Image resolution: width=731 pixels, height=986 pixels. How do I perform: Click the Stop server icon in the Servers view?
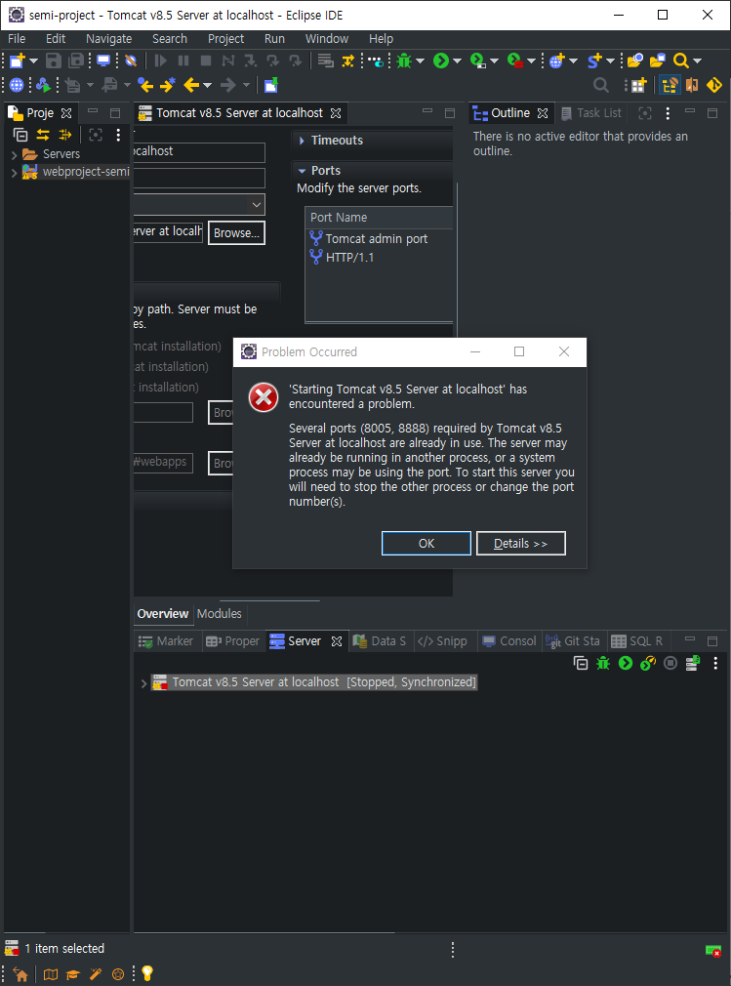coord(670,663)
